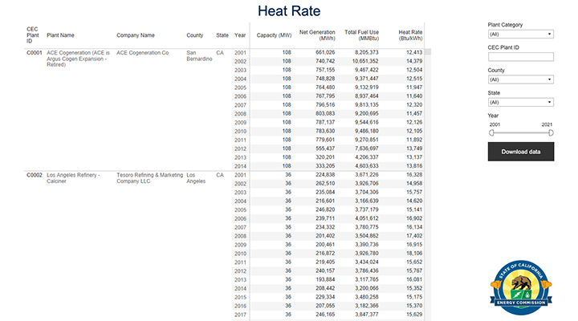Image resolution: width=578 pixels, height=321 pixels.
Task: Click the table vertical scrollbar thumb
Action: coord(428,52)
